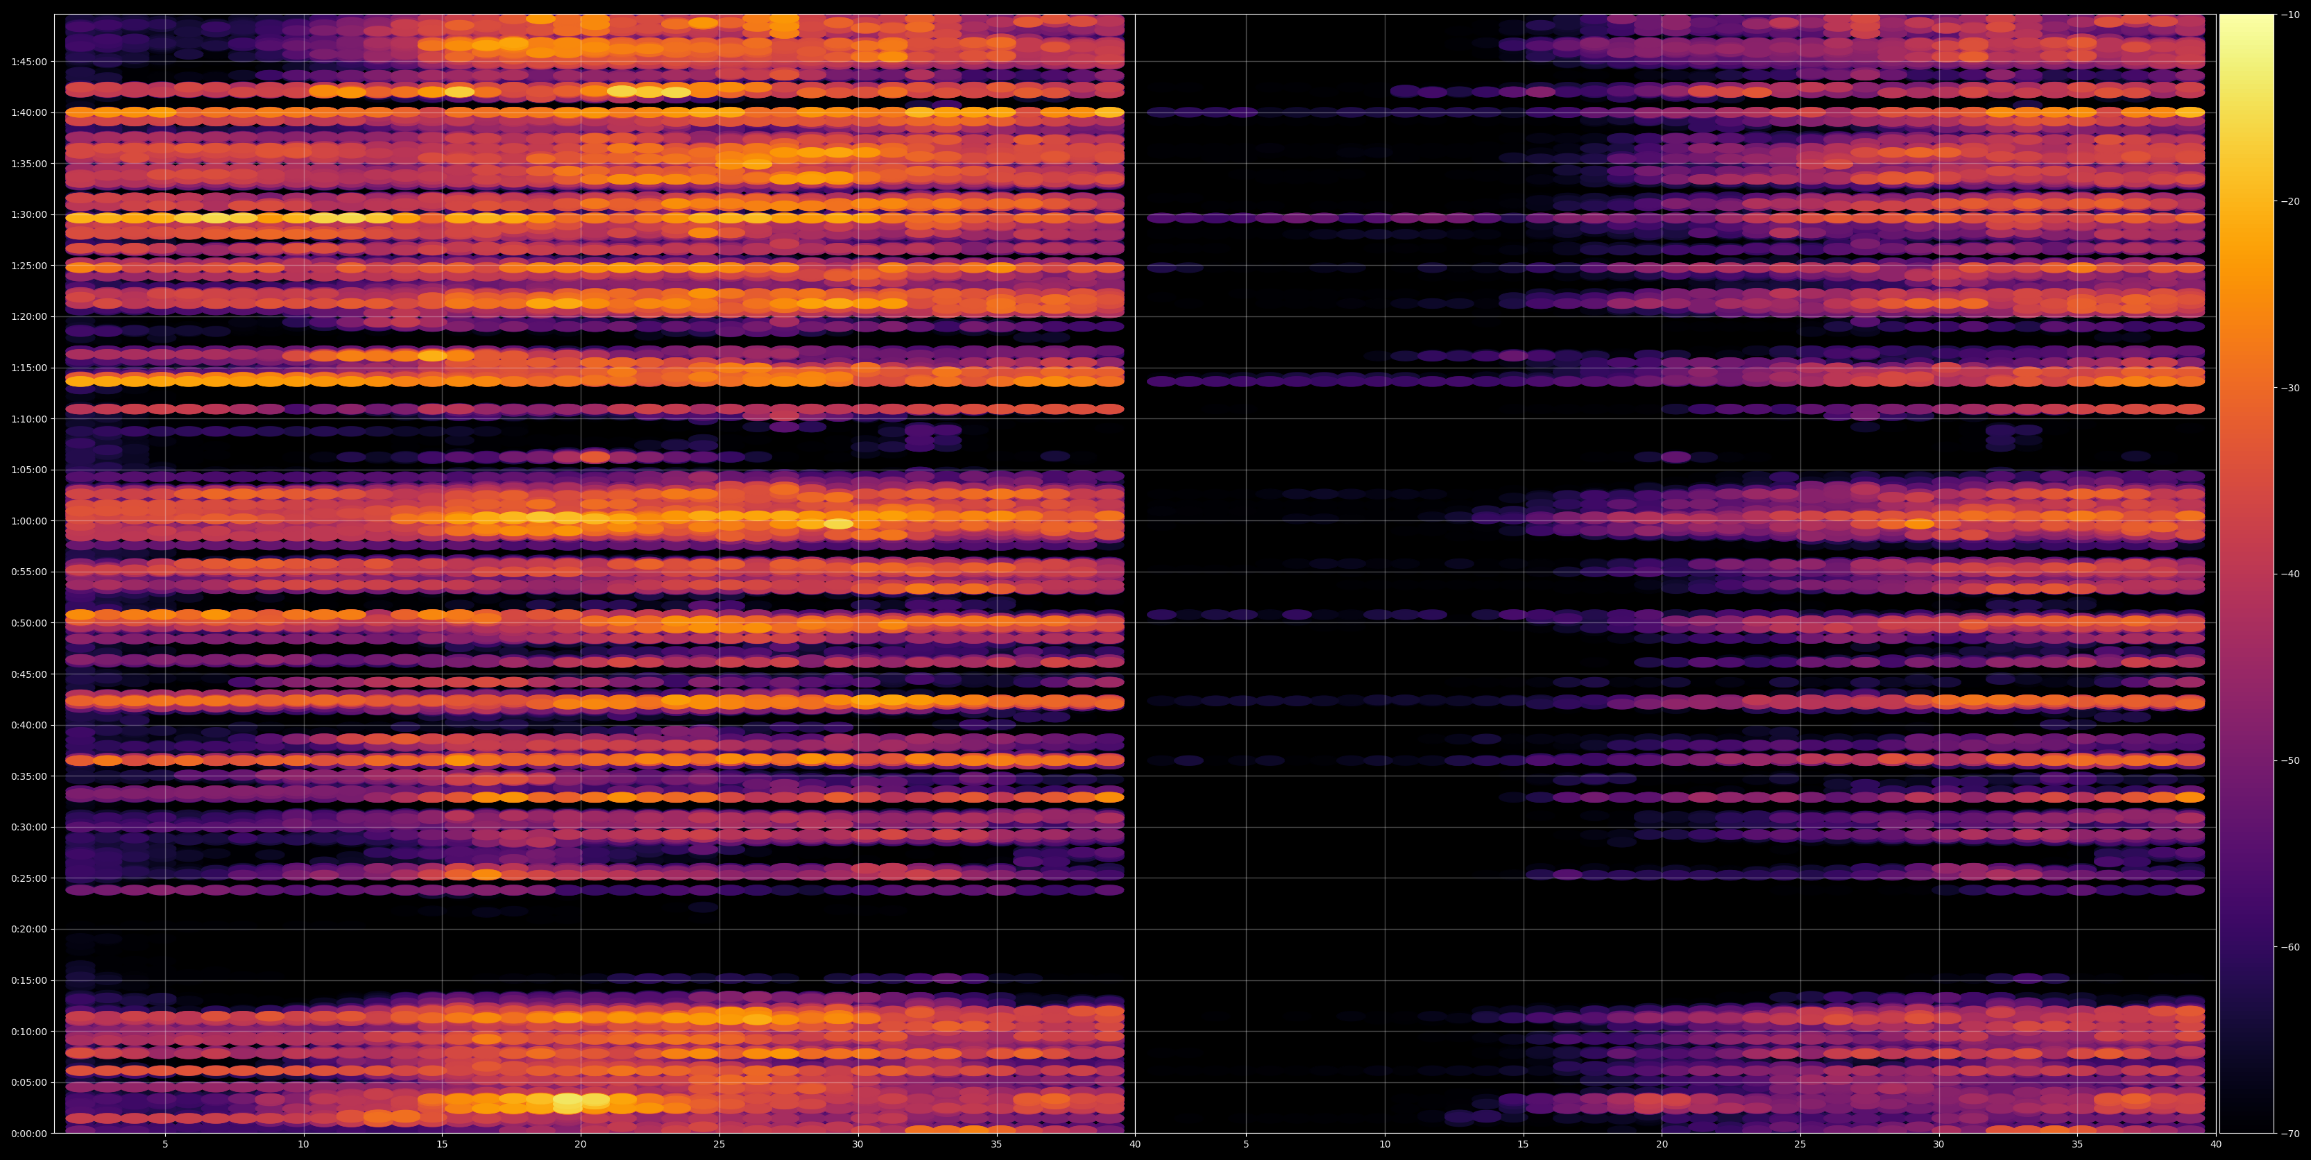Select the 0:30:00 time label
Viewport: 2311px width, 1160px height.
tap(28, 827)
